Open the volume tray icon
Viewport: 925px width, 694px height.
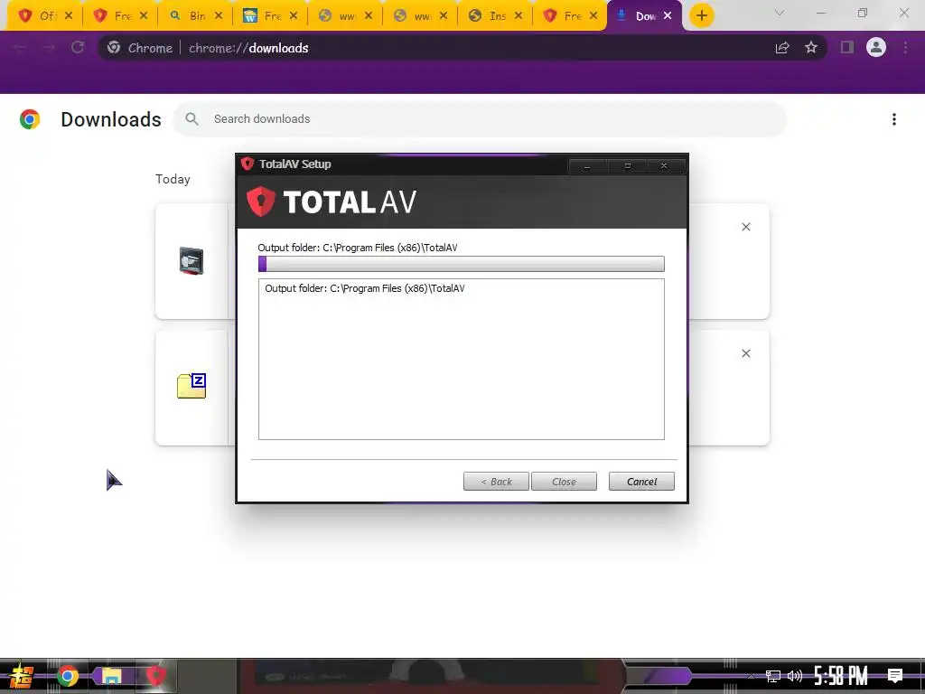point(795,676)
